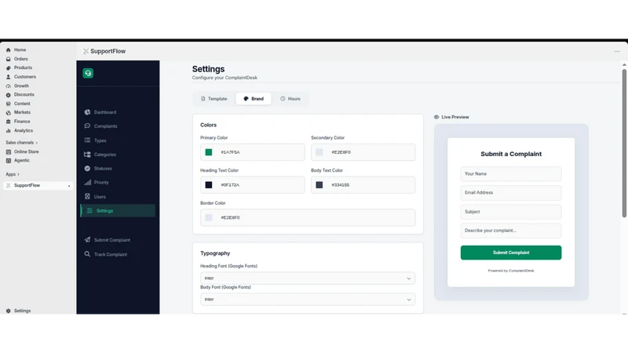Expand the Sales channels section
The height and width of the screenshot is (353, 628).
tap(22, 143)
